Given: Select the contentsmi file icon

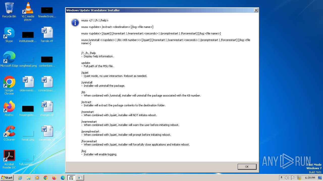Looking at the screenshot, I should 47,61.
